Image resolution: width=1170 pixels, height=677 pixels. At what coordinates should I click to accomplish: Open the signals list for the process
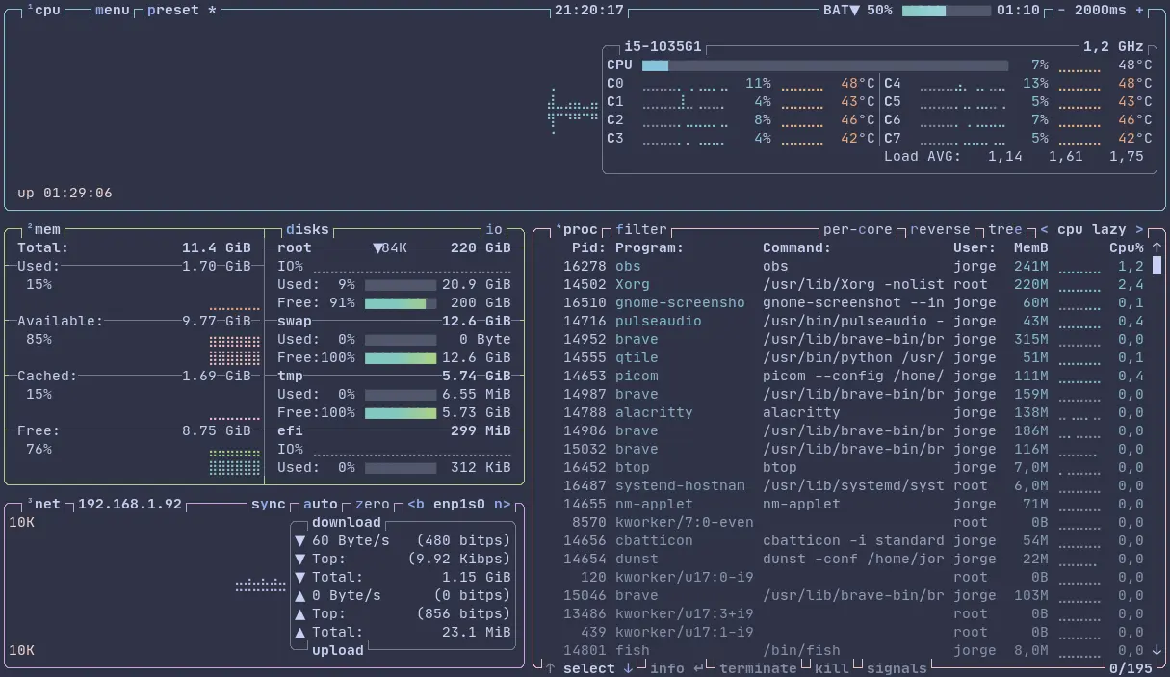(896, 668)
